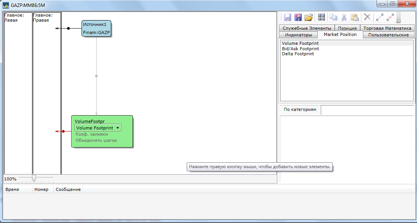Screen dimensions: 417x223
Task: Click the Главное: Правая panel column
Action: (47, 93)
